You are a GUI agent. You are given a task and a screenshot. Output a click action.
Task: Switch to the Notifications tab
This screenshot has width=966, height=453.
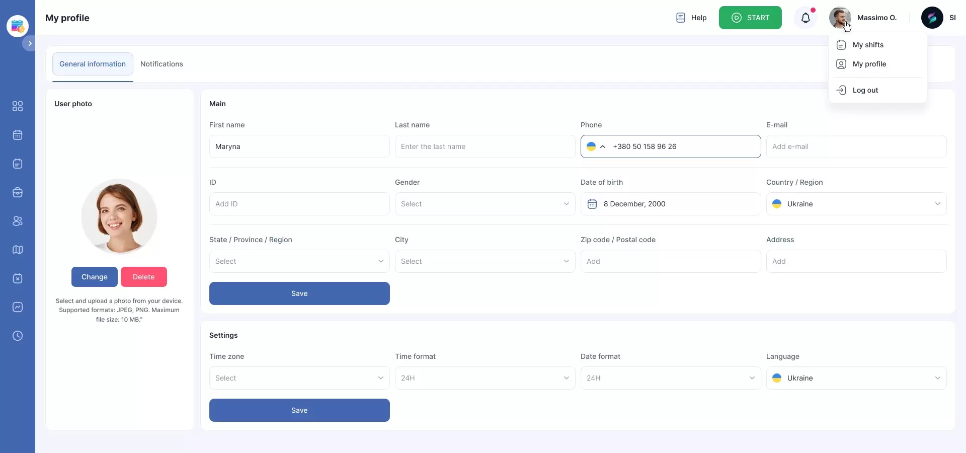(162, 64)
